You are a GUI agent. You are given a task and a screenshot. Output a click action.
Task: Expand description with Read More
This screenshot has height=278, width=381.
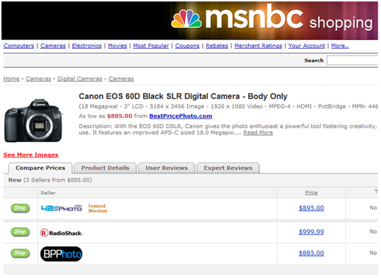[x=258, y=133]
